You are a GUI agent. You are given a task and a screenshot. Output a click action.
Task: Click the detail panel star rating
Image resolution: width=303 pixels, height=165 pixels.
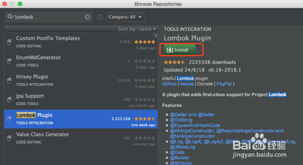coord(174,62)
